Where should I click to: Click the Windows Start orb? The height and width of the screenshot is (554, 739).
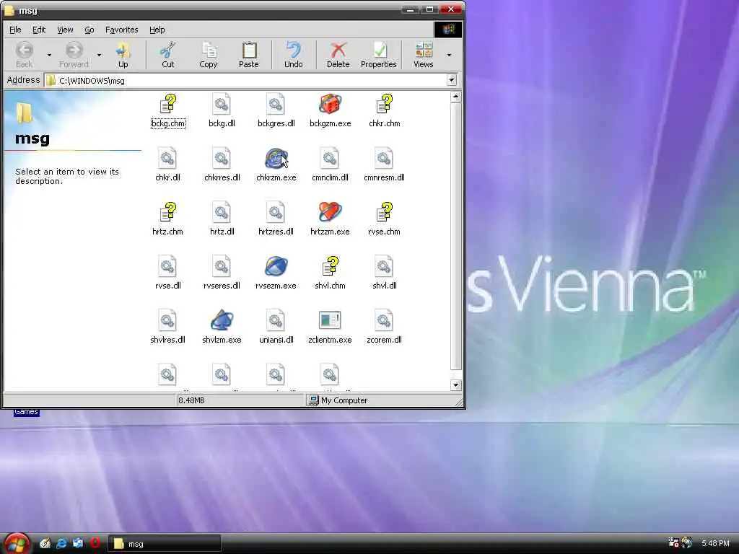(x=16, y=543)
